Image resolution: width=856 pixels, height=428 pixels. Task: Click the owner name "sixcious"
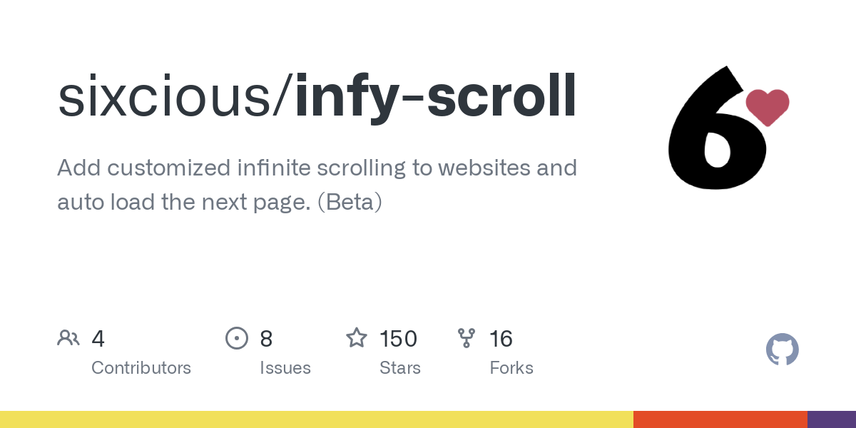pyautogui.click(x=170, y=96)
